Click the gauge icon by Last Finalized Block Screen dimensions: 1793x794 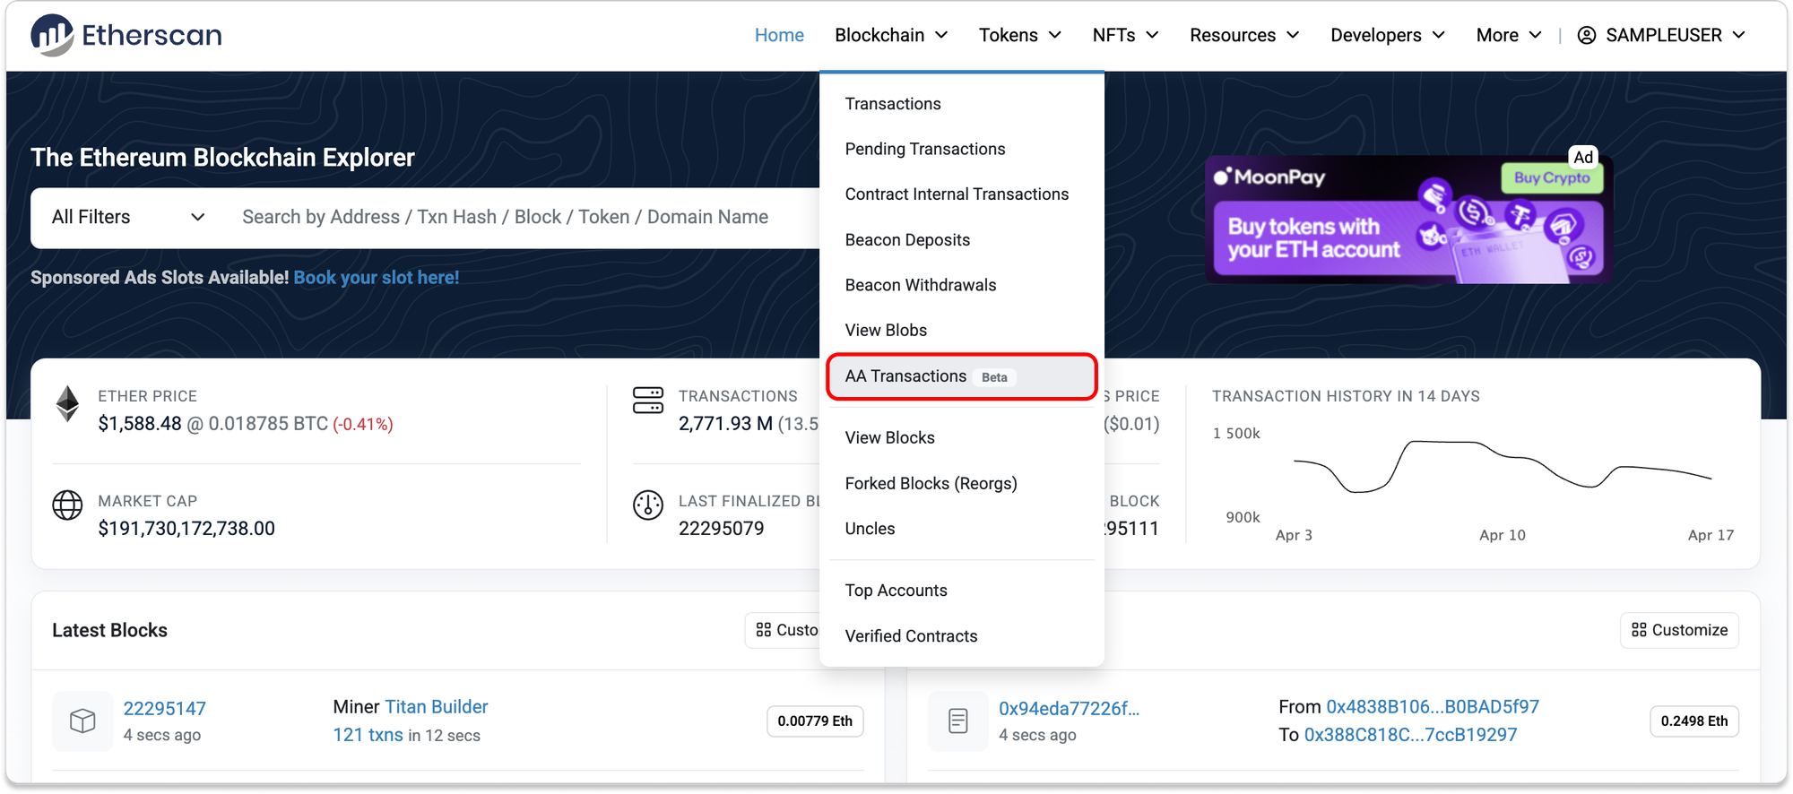click(647, 505)
